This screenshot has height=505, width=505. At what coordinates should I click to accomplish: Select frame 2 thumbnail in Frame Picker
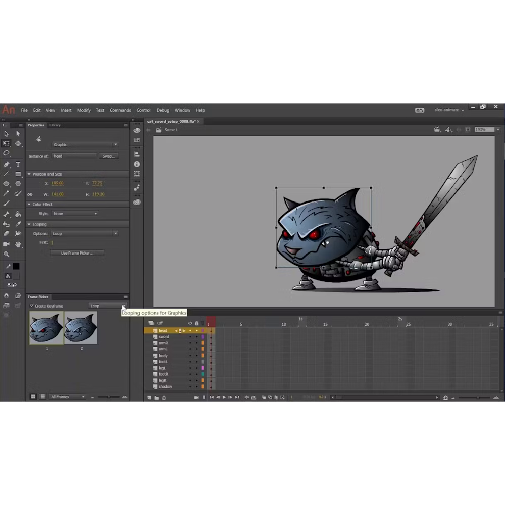pyautogui.click(x=81, y=328)
